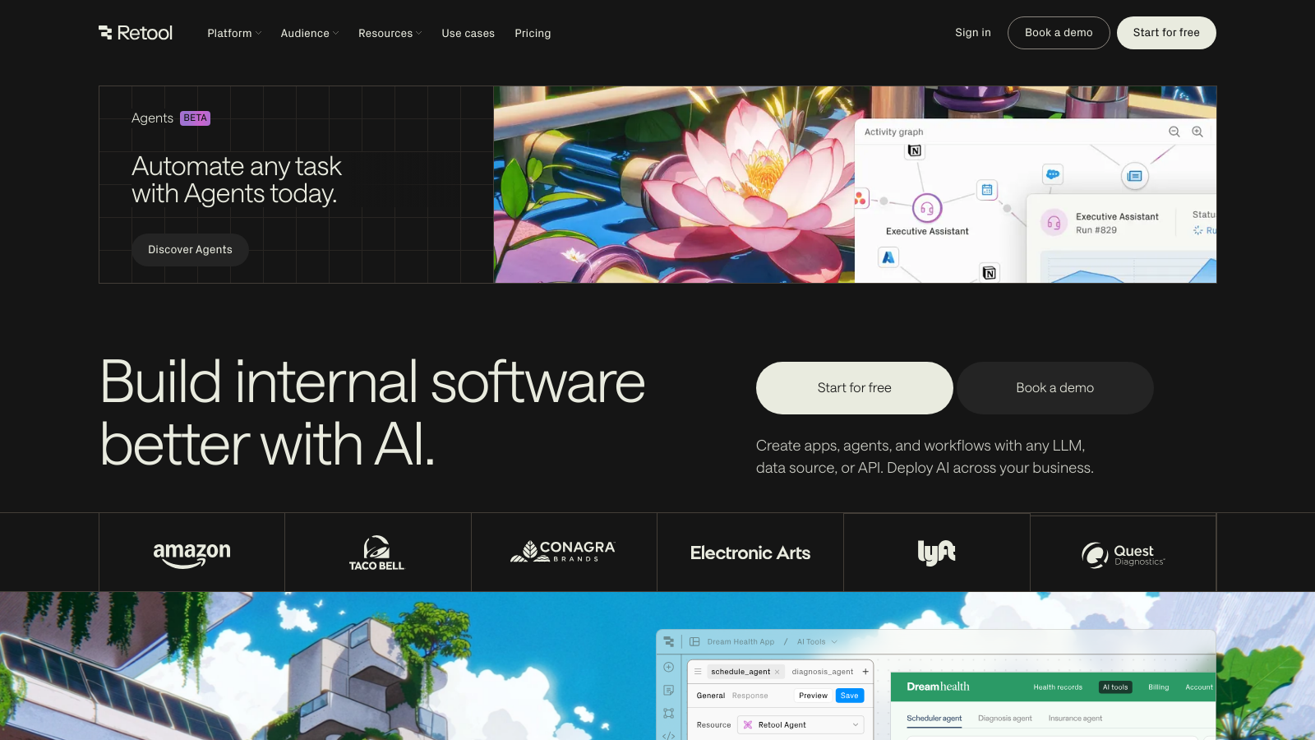Click the Retool logo icon

(106, 33)
